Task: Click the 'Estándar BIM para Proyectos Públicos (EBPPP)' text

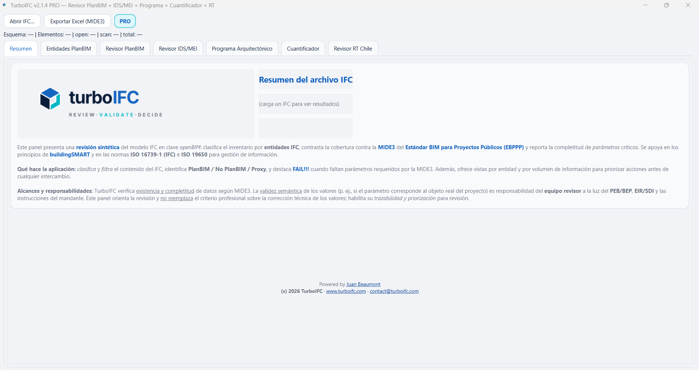Action: point(465,147)
